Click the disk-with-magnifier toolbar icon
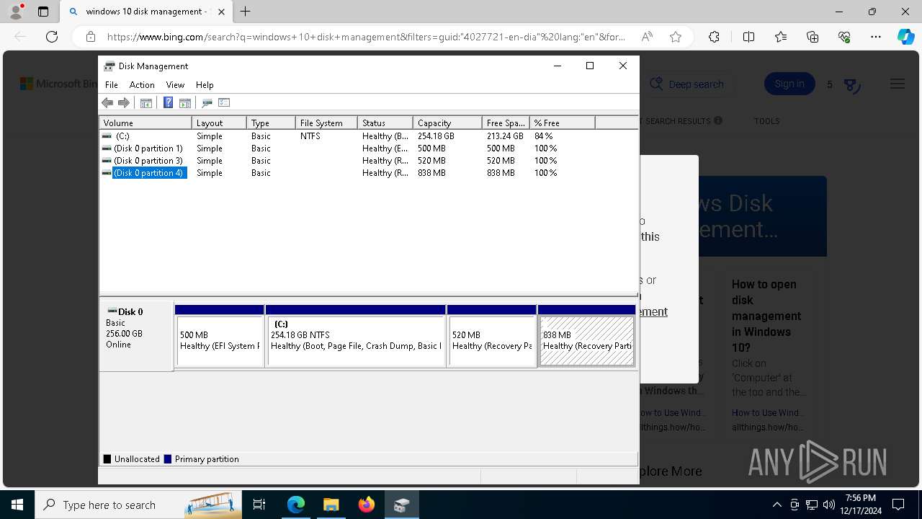The height and width of the screenshot is (519, 922). pos(207,103)
